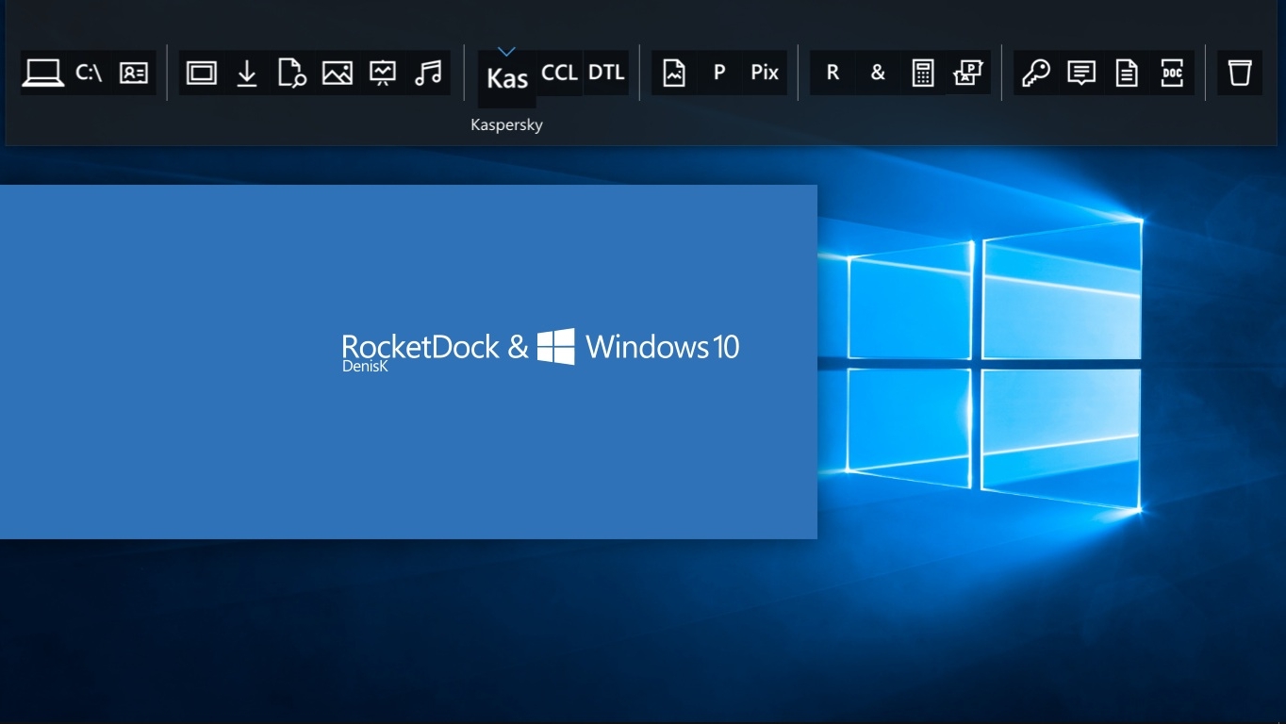
Task: Click the framed window dock icon
Action: (202, 73)
